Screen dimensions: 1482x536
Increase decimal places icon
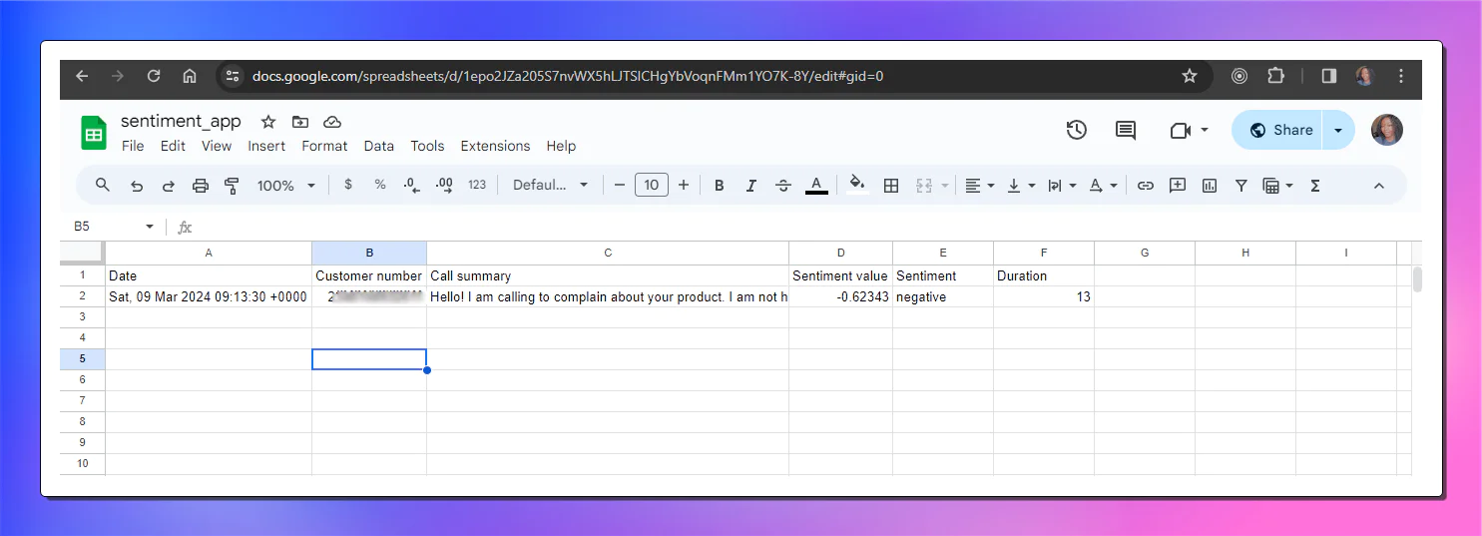[444, 185]
